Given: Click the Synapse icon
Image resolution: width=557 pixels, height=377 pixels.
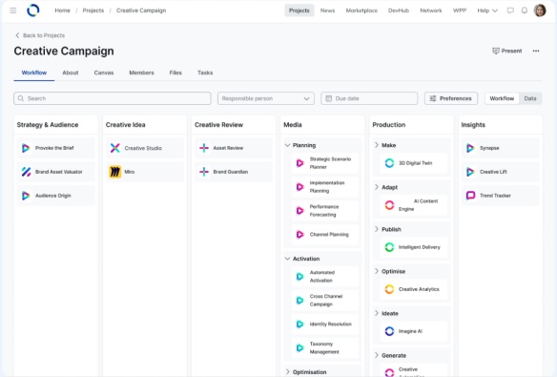Looking at the screenshot, I should (470, 148).
